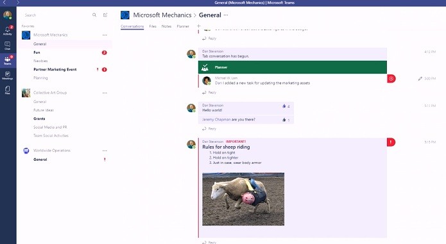Go back with the left arrow
The width and height of the screenshot is (446, 244).
tap(5, 3)
